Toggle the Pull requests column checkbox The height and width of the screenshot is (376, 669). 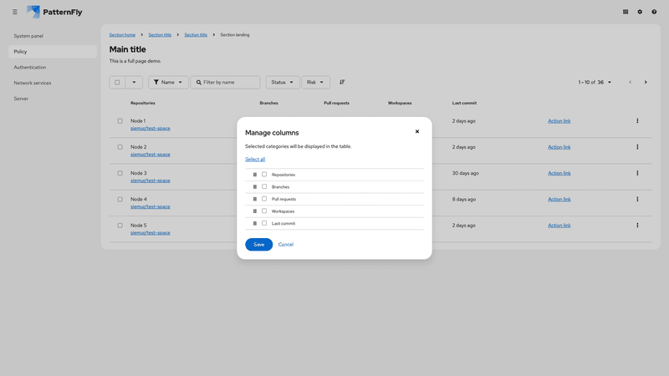pos(264,199)
